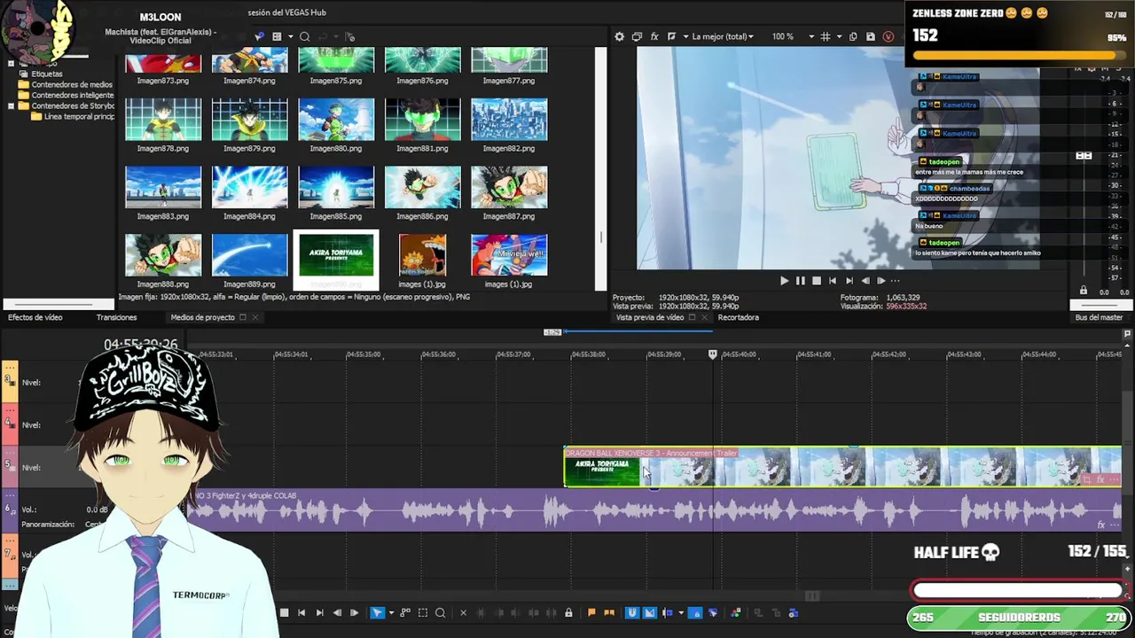Screen dimensions: 1135x638
Task: Open event fx on the video clip
Action: 1100,479
